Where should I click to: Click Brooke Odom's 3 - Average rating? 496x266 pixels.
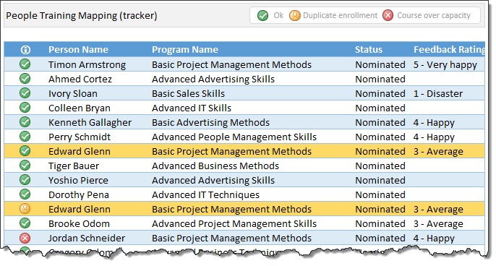tap(438, 224)
